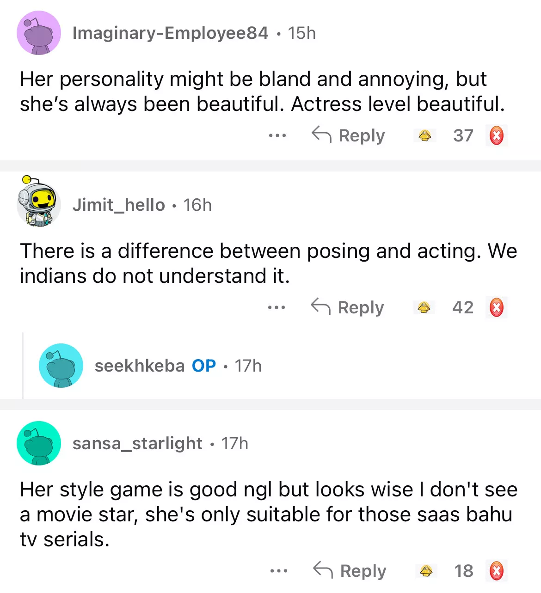This screenshot has width=541, height=593.
Task: Reply to Imaginary-Employee84's comment
Action: click(348, 136)
